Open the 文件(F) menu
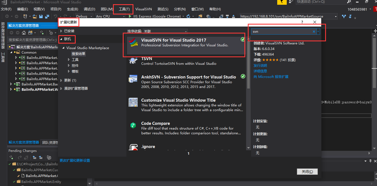Screen dimensions: 377x186 coord(6,9)
